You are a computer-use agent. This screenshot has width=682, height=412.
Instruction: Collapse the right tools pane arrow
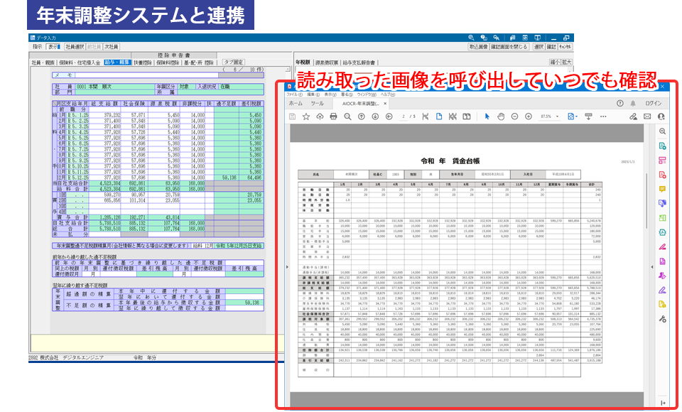[652, 267]
